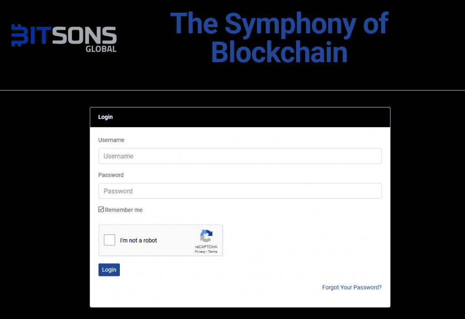This screenshot has width=465, height=319.
Task: Click the Login panel header title
Action: tap(105, 117)
